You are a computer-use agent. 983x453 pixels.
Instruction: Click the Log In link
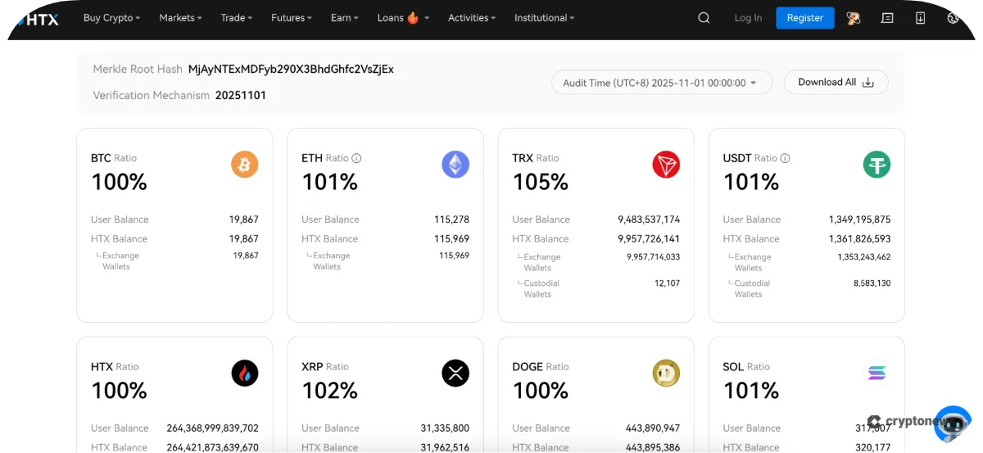[748, 18]
